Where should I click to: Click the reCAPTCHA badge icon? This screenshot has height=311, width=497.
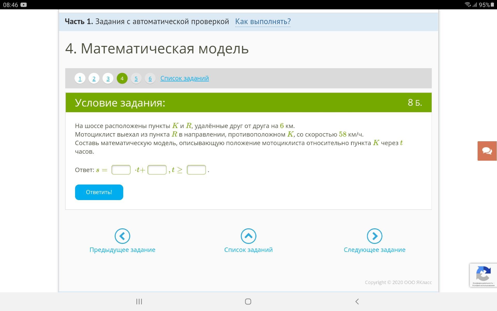point(483,274)
